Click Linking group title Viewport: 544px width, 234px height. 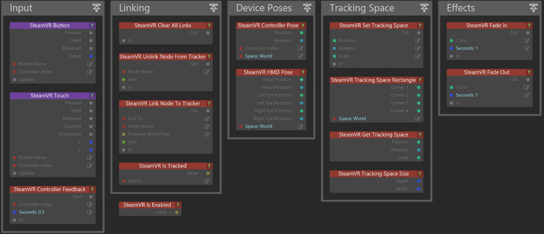click(x=135, y=8)
